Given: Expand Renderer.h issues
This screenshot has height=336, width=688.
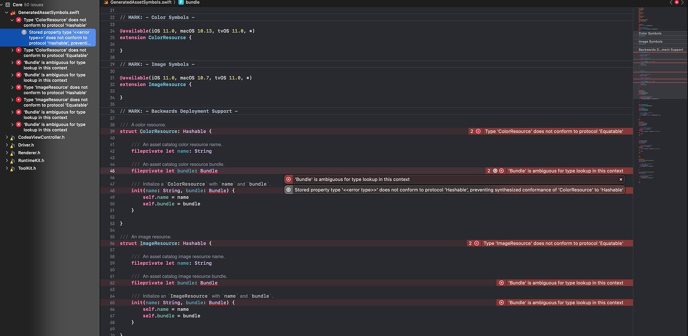Looking at the screenshot, I should pyautogui.click(x=7, y=153).
